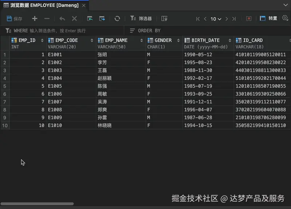Select the EMP_CODE column header

(x=71, y=43)
